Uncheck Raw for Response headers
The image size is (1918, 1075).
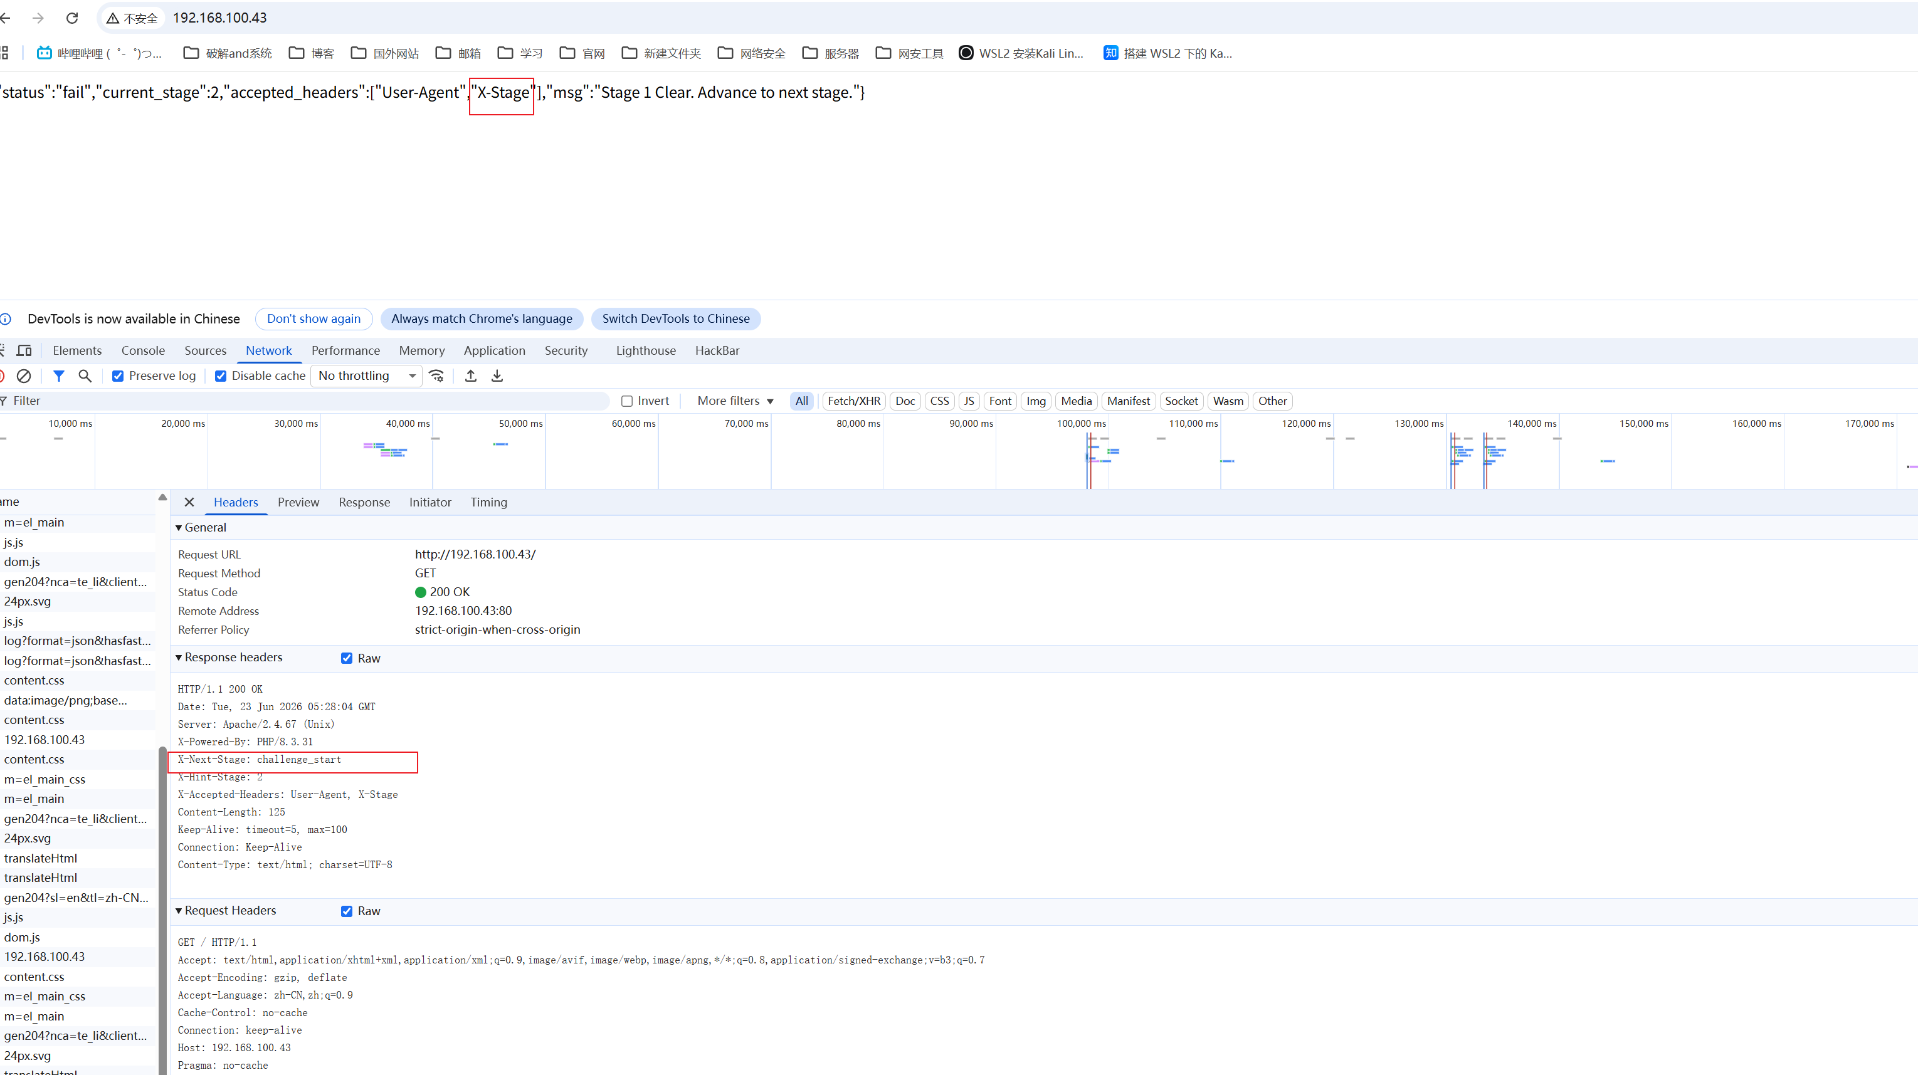(346, 658)
